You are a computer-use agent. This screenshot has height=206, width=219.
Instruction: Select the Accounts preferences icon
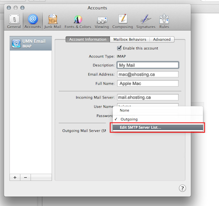pyautogui.click(x=33, y=21)
